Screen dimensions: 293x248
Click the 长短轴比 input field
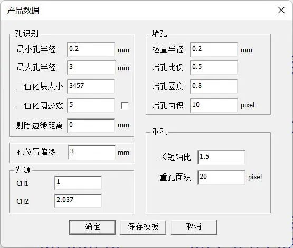221,158
